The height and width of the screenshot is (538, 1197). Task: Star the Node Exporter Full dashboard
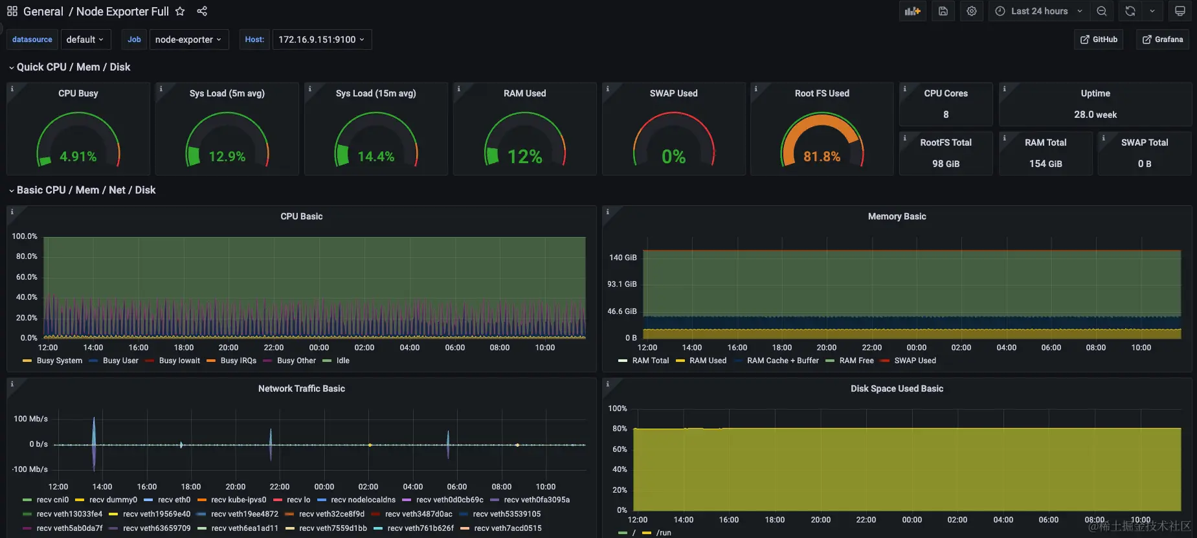pyautogui.click(x=180, y=11)
